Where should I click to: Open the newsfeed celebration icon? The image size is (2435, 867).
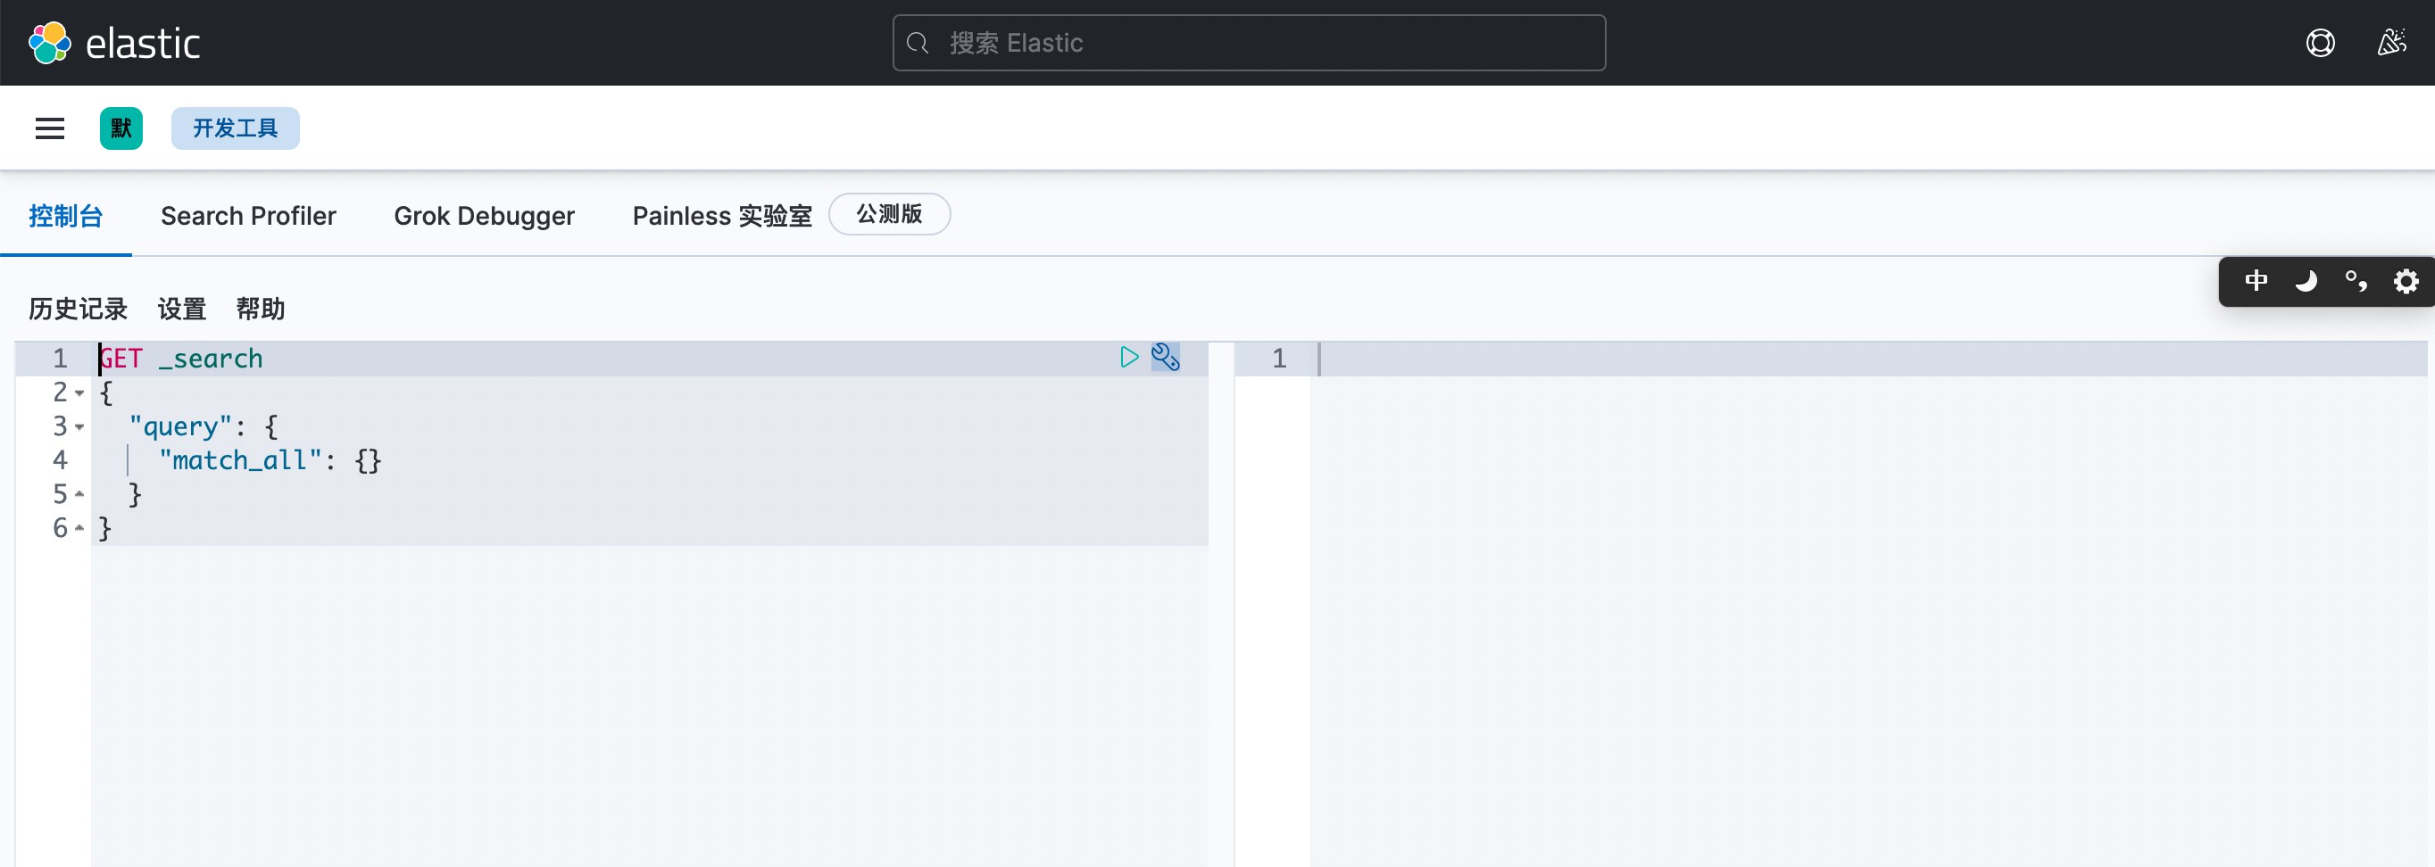[x=2391, y=43]
